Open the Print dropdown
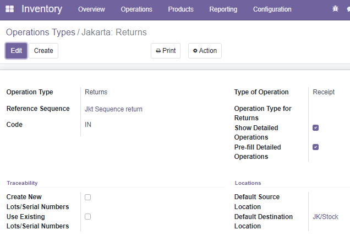 tap(166, 51)
